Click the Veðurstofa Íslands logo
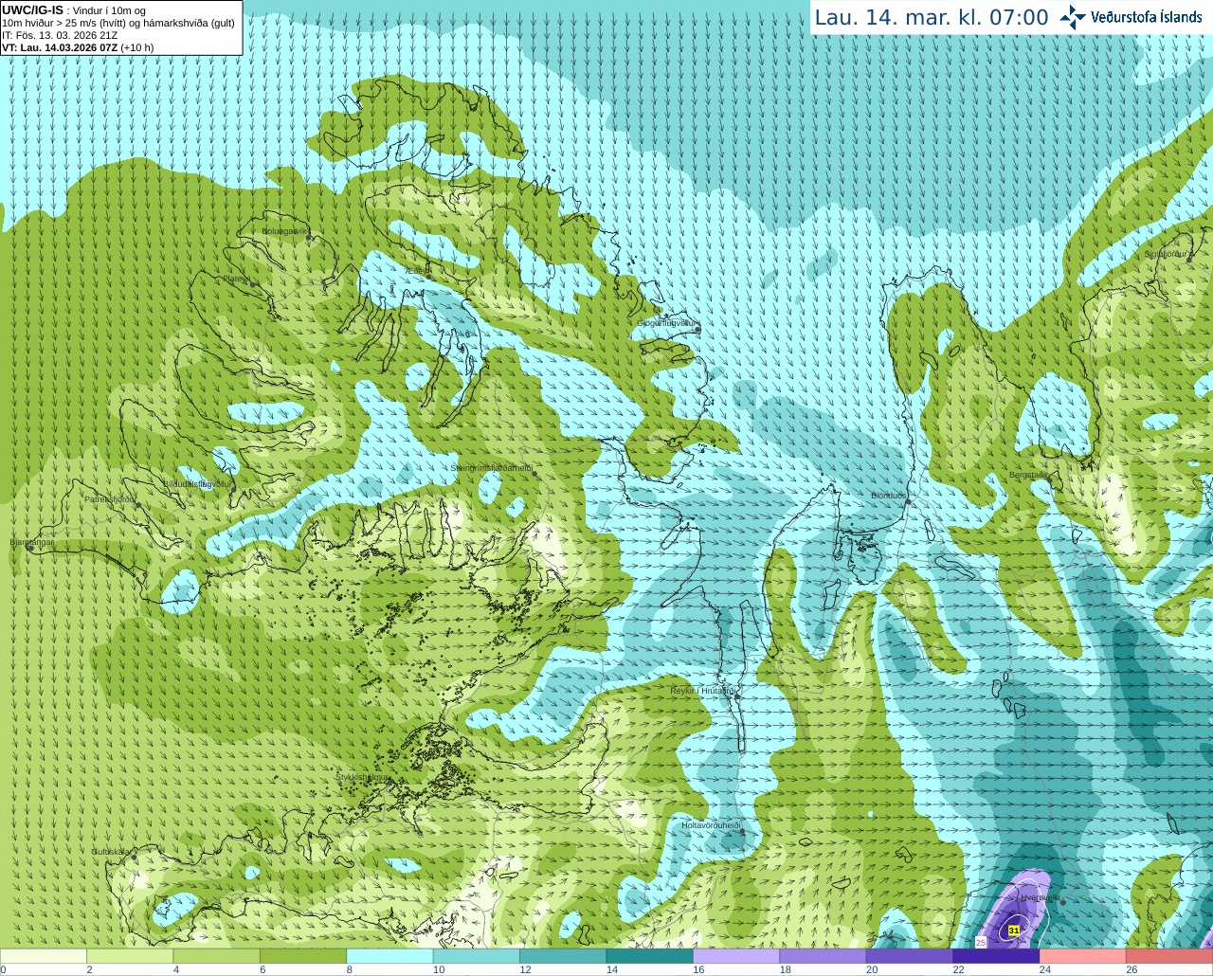1213x976 pixels. [x=1131, y=17]
